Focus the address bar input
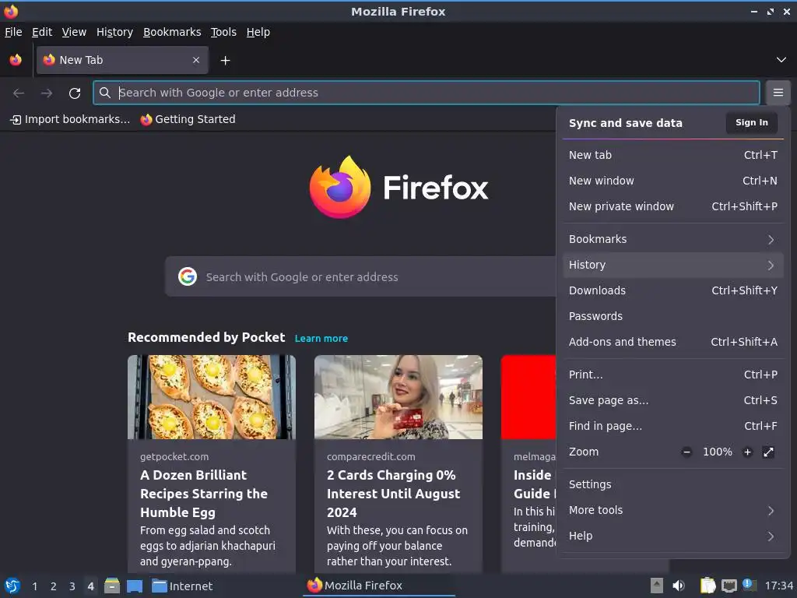This screenshot has height=598, width=797. pyautogui.click(x=426, y=93)
